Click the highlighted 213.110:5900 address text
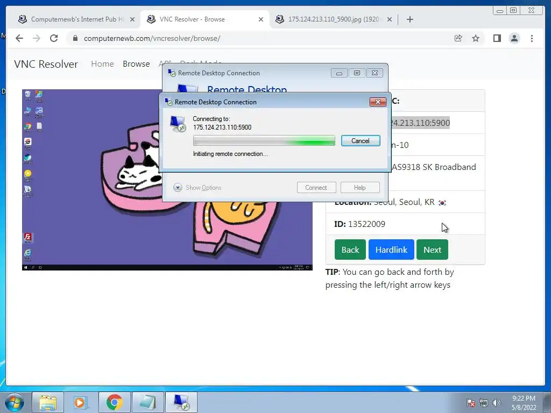The image size is (551, 413). (420, 123)
